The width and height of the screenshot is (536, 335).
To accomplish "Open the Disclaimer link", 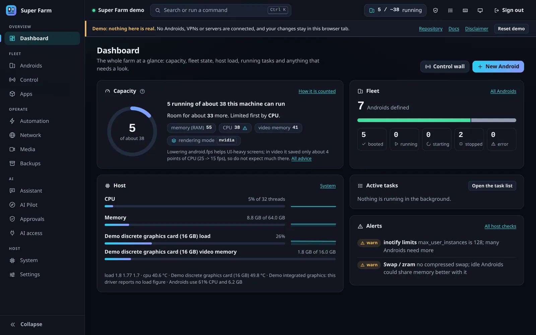I will pyautogui.click(x=476, y=29).
